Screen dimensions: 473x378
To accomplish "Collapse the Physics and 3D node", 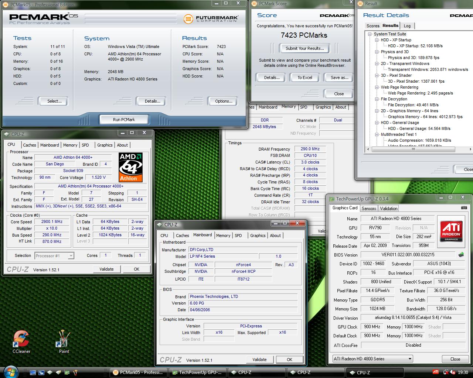I will coord(377,52).
